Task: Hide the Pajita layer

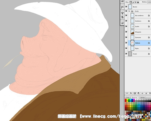Action: point(126,48)
